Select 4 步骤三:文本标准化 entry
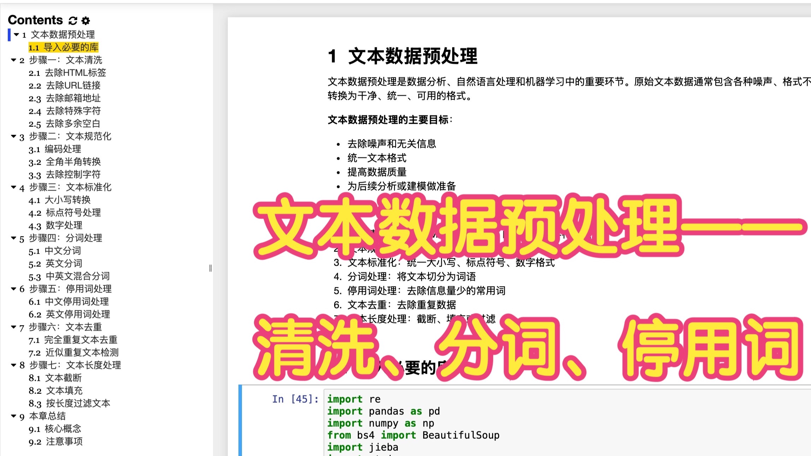The width and height of the screenshot is (811, 456). pyautogui.click(x=65, y=187)
